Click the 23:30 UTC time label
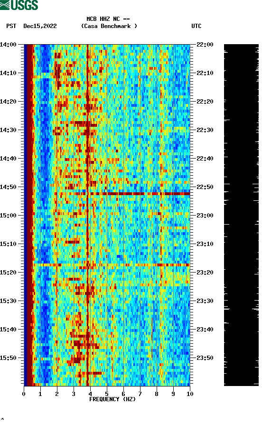Image resolution: width=262 pixels, height=424 pixels. (205, 301)
